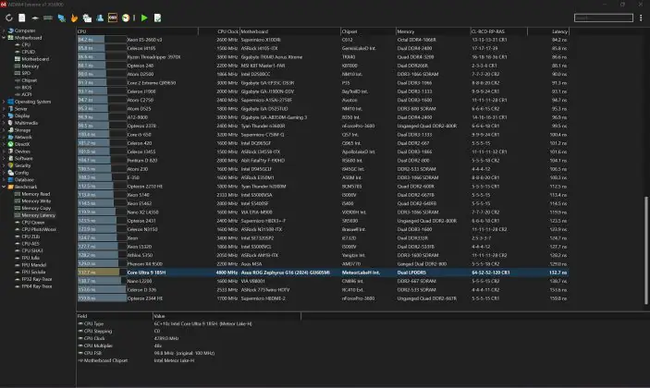
Task: Open the CPU PhotoWorxx benchmark
Action: pyautogui.click(x=39, y=229)
